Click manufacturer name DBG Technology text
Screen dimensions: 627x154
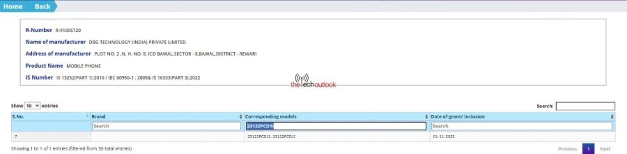(x=137, y=42)
